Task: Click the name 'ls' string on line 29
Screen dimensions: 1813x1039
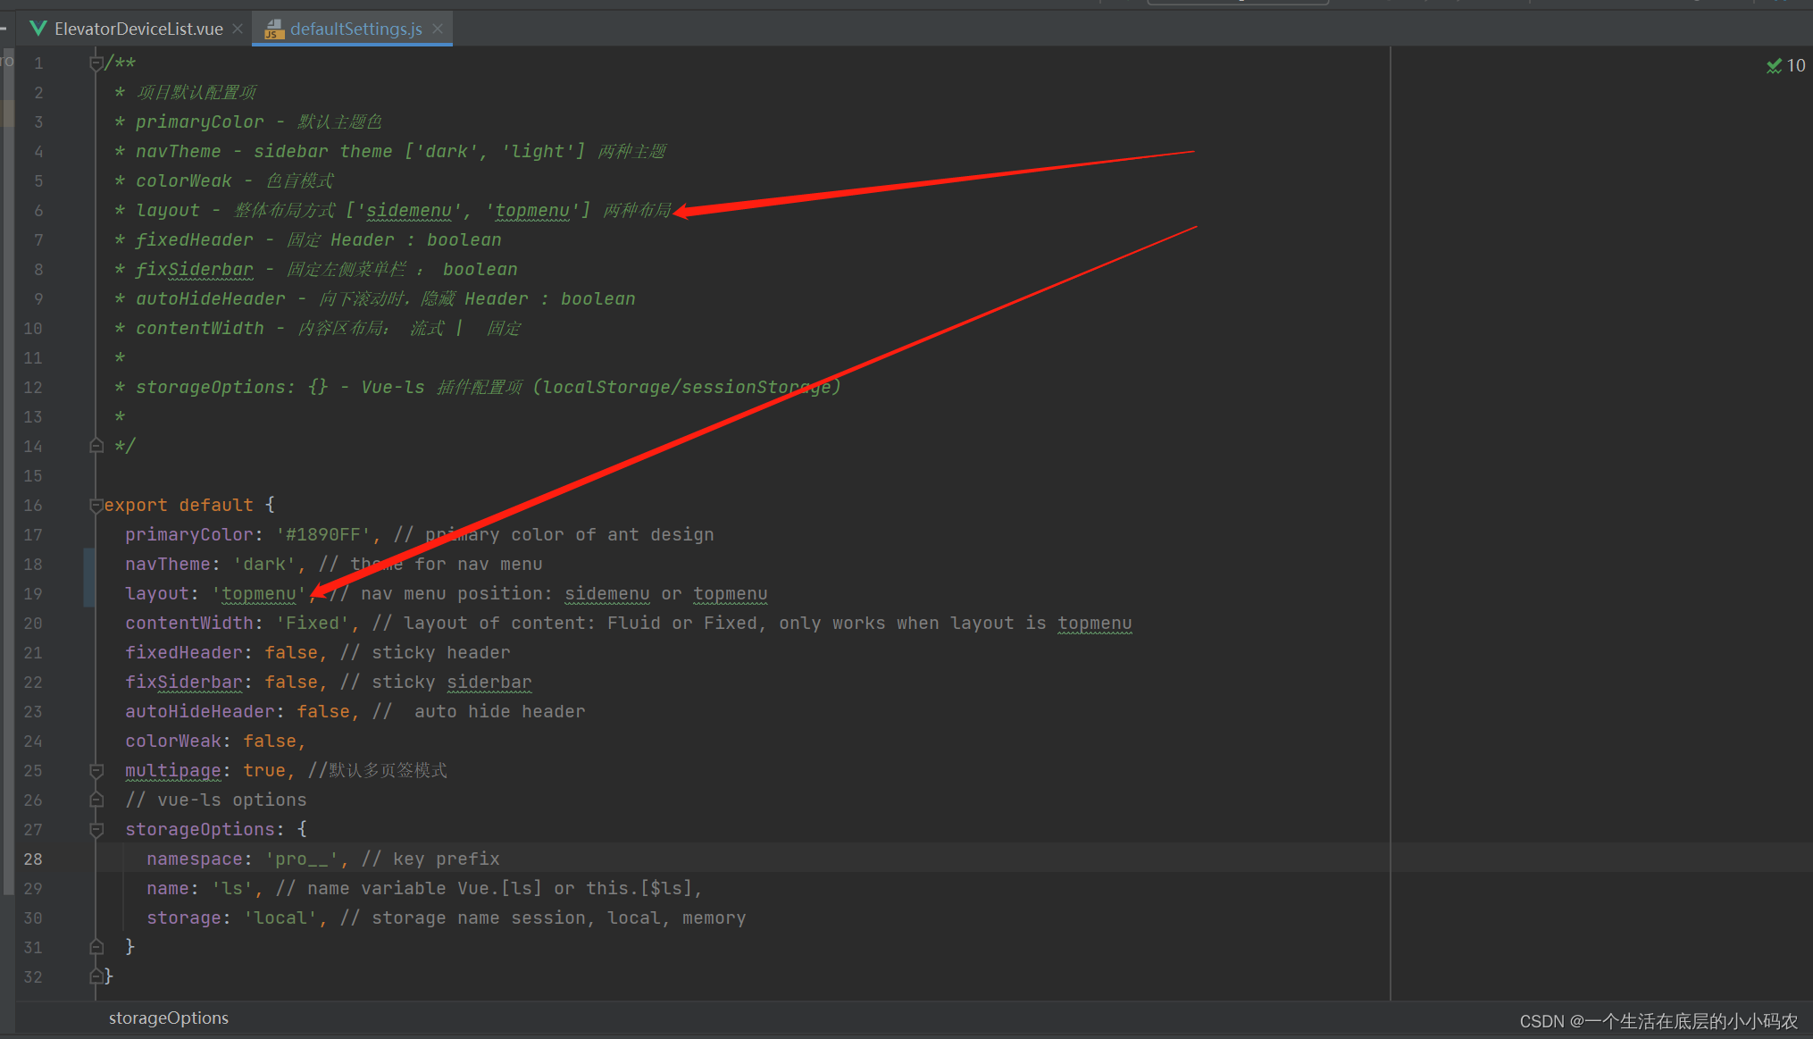Action: (x=232, y=888)
